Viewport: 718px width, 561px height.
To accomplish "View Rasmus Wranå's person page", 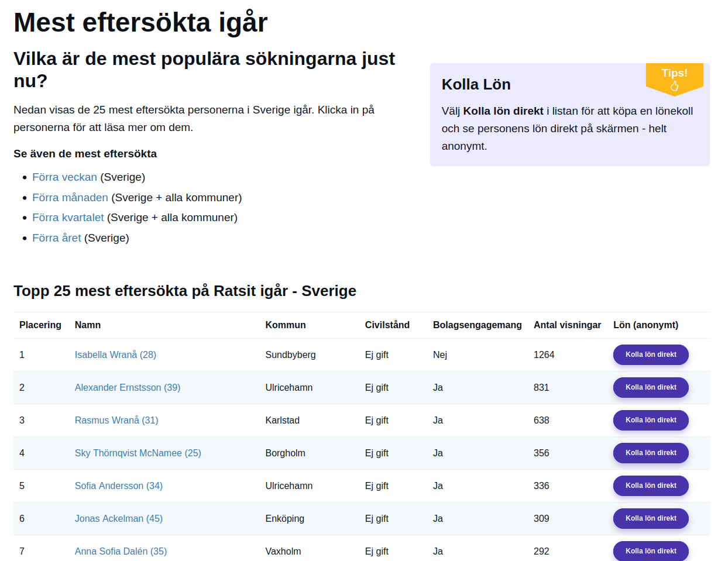I will 116,421.
